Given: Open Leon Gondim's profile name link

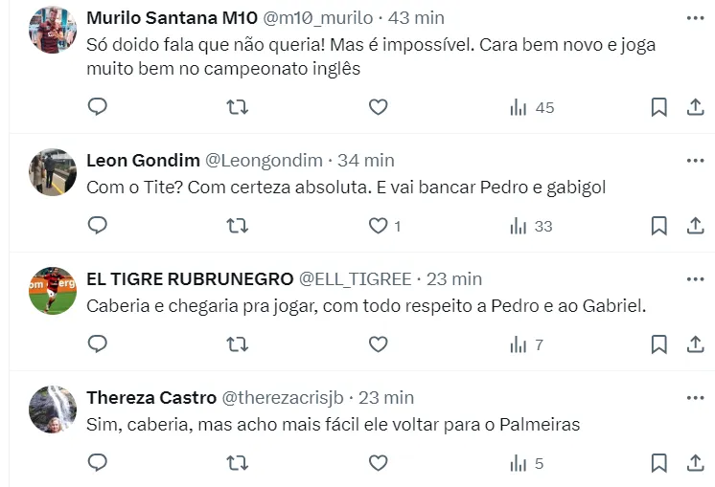Looking at the screenshot, I should (143, 160).
